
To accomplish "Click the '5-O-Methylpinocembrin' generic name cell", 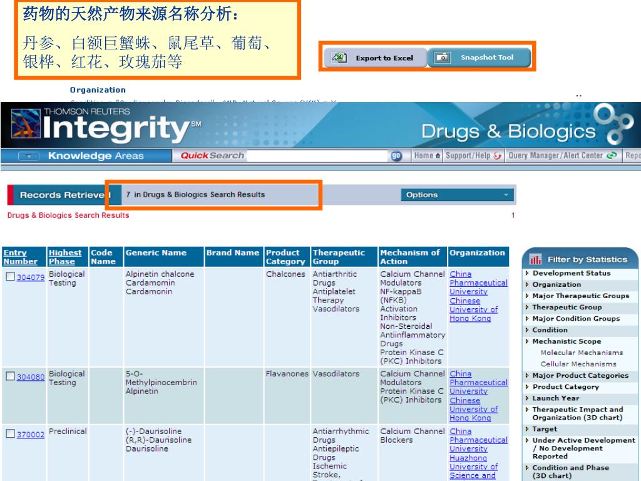I will click(x=161, y=378).
